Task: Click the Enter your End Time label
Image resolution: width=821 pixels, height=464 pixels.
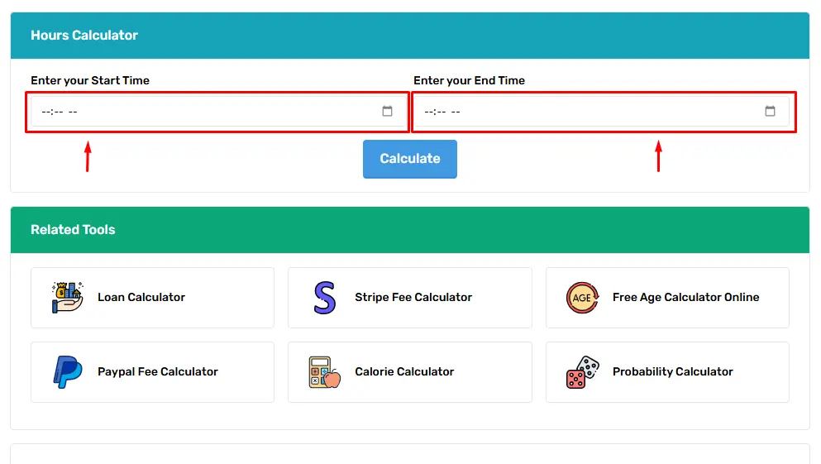Action: point(469,80)
